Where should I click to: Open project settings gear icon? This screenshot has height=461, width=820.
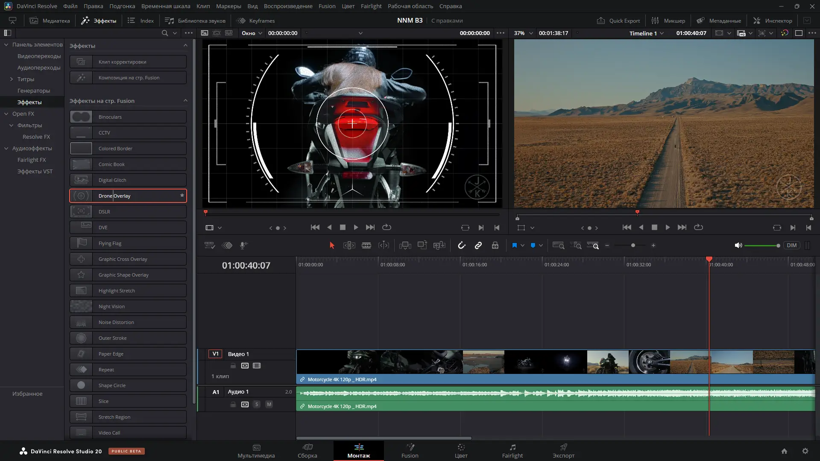pyautogui.click(x=805, y=451)
